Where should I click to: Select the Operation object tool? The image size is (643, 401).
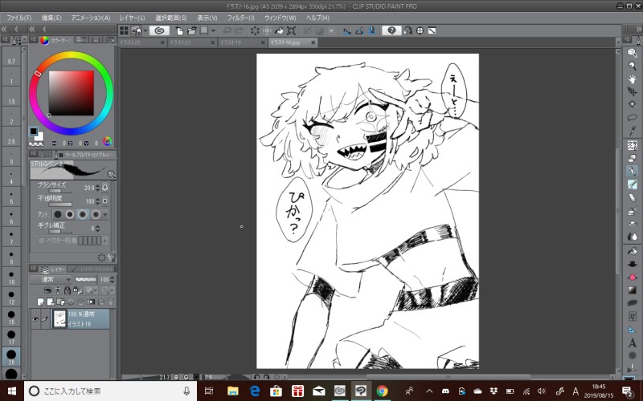pyautogui.click(x=632, y=53)
